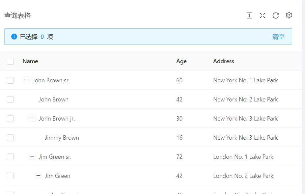The height and width of the screenshot is (194, 305).
Task: Open column settings gear
Action: tap(289, 15)
